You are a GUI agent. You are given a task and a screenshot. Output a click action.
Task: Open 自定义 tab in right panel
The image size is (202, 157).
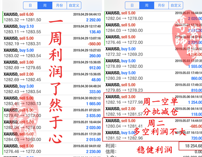click(x=176, y=5)
